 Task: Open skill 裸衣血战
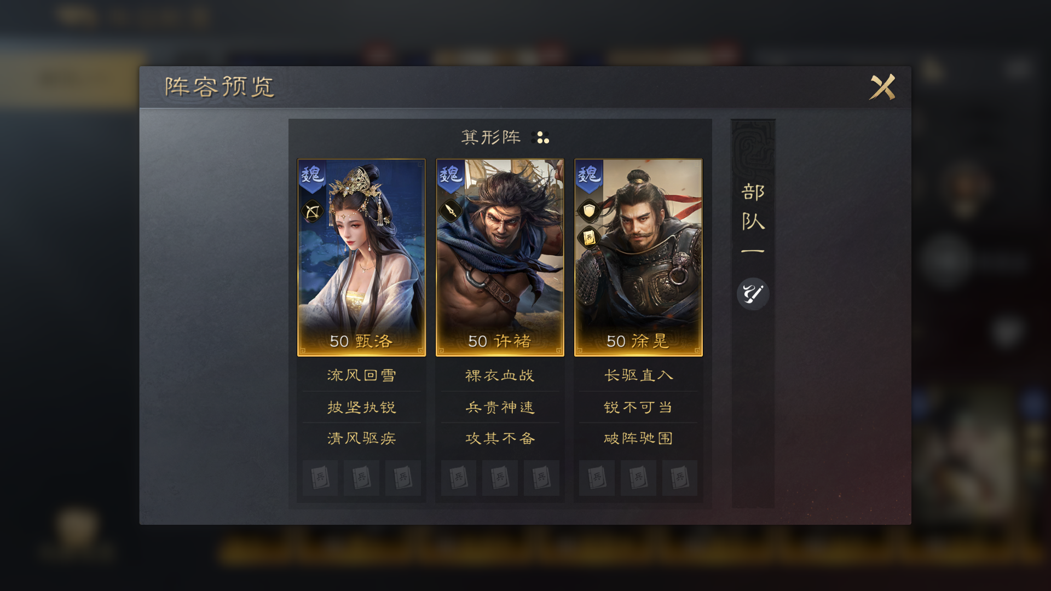tap(500, 375)
